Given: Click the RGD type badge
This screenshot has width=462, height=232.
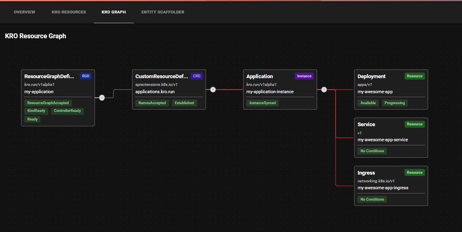Looking at the screenshot, I should (x=85, y=76).
